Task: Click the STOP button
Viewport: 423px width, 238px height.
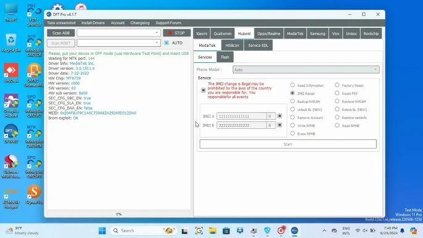Action: tap(177, 33)
